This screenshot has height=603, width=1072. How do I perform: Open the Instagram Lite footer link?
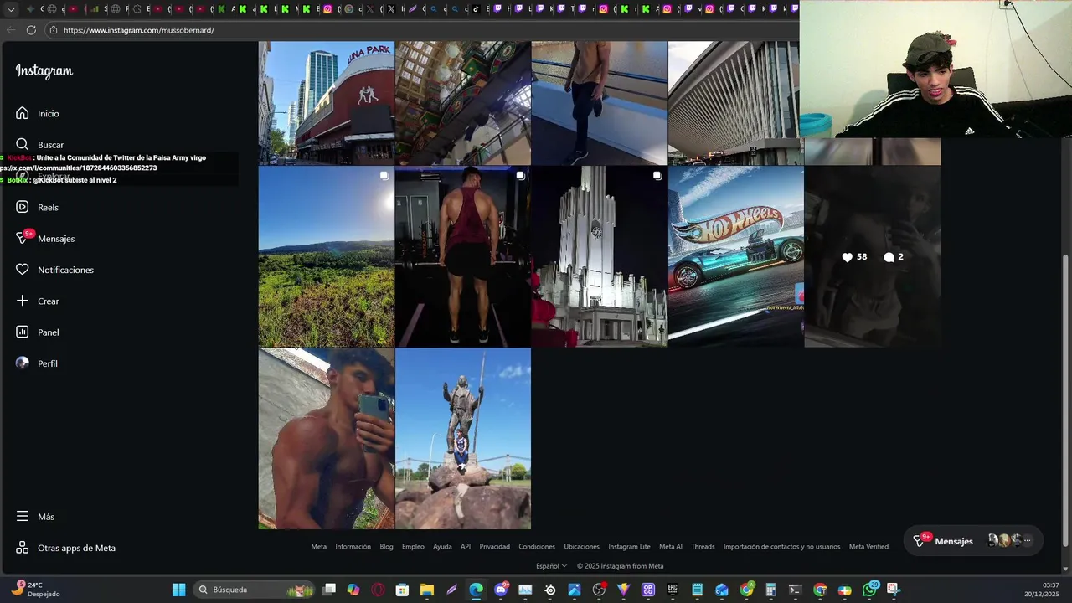coord(629,547)
